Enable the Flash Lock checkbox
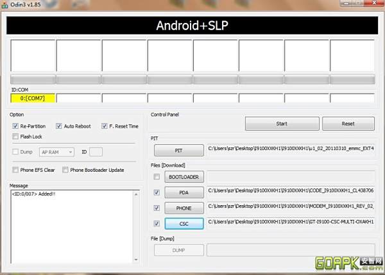Image resolution: width=385 pixels, height=275 pixels. point(15,137)
